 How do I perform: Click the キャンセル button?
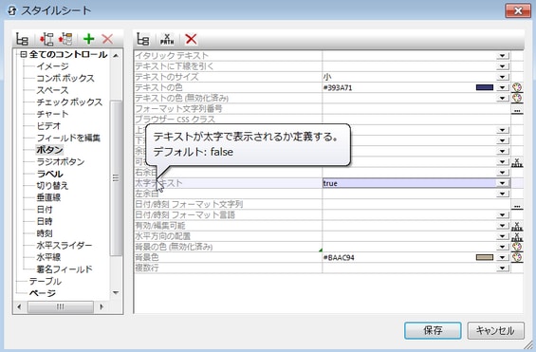click(x=495, y=330)
